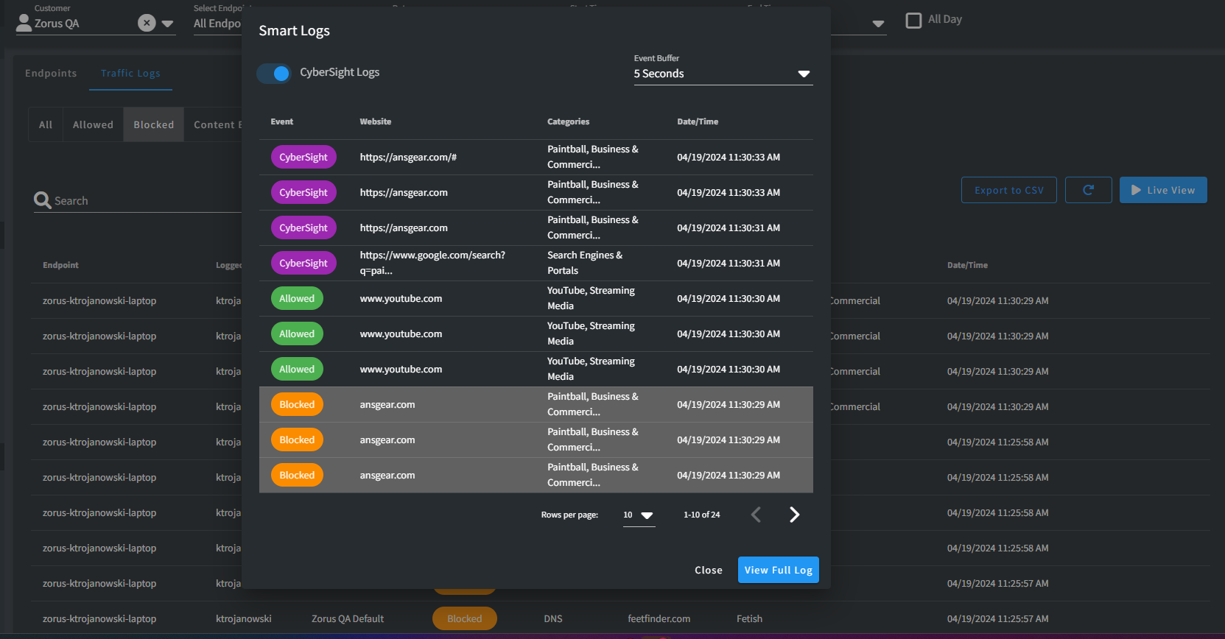The width and height of the screenshot is (1225, 639).
Task: Select the first Blocked ansgear.com row
Action: click(x=536, y=404)
